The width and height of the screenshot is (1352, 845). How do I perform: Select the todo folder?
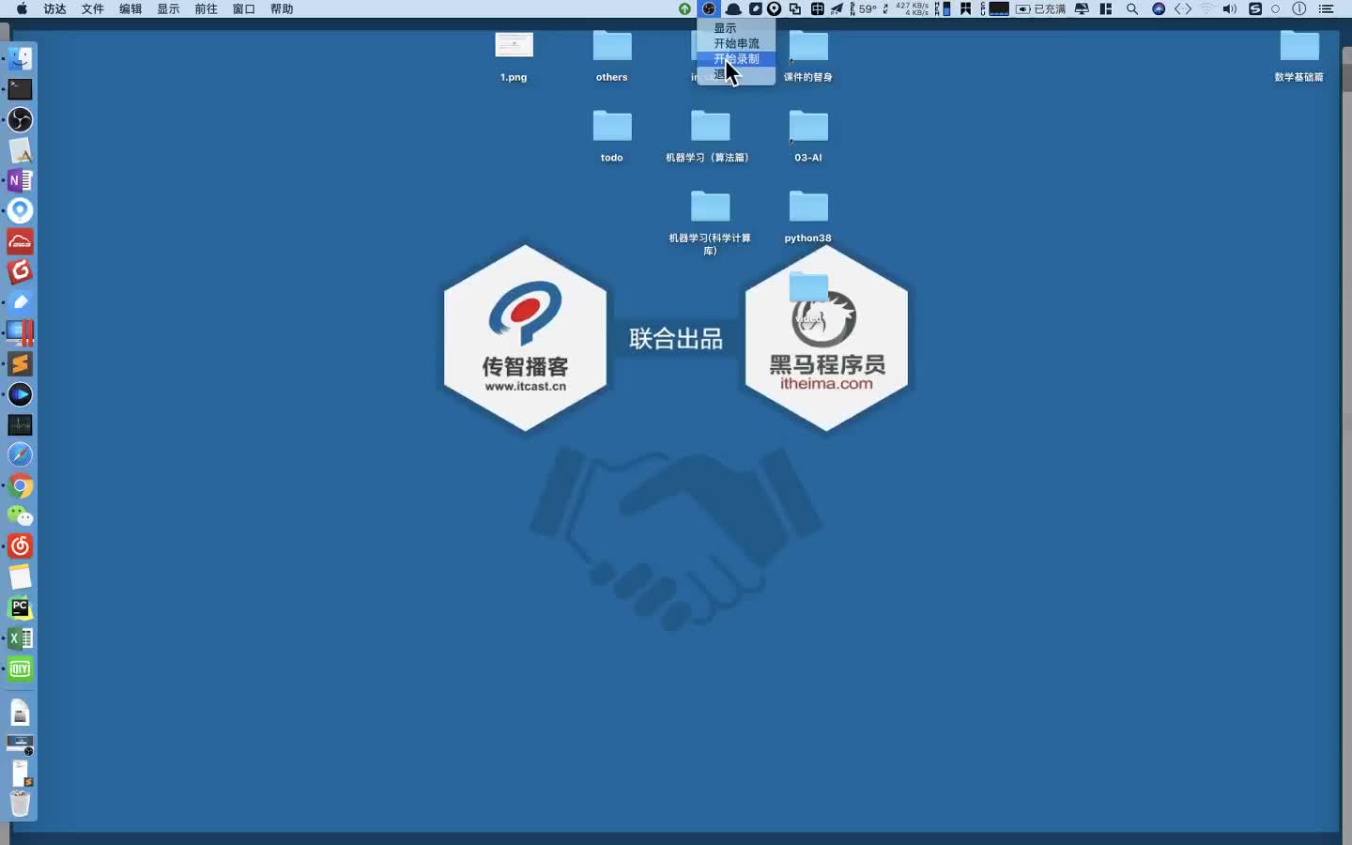612,136
